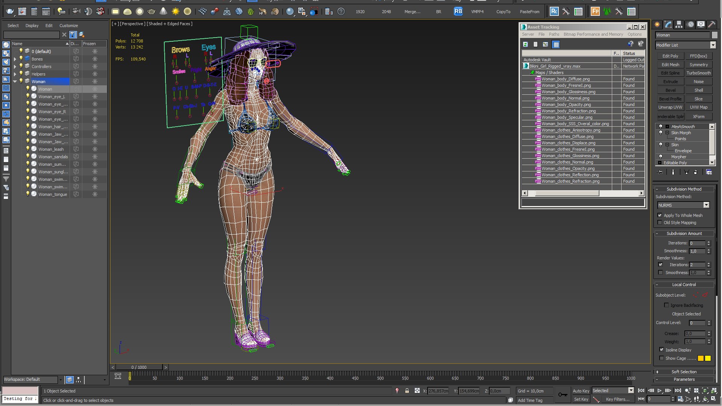Toggle Apply To Whole Mesh checkbox
This screenshot has height=406, width=722.
(x=660, y=215)
